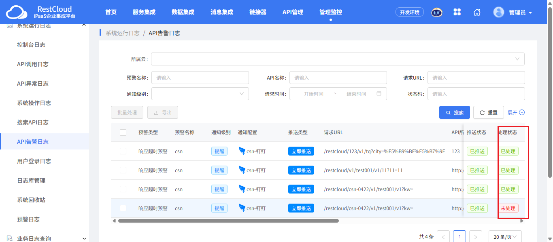The height and width of the screenshot is (242, 553).
Task: Open the 20 条/页 page size selector
Action: (505, 236)
